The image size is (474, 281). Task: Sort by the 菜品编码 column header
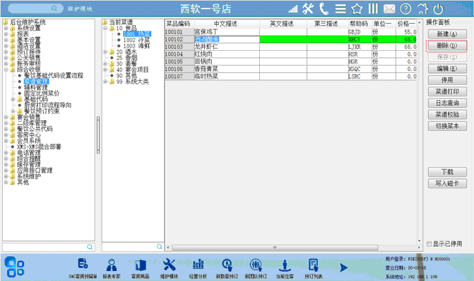[180, 24]
